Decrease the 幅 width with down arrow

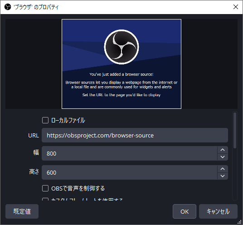point(223,157)
